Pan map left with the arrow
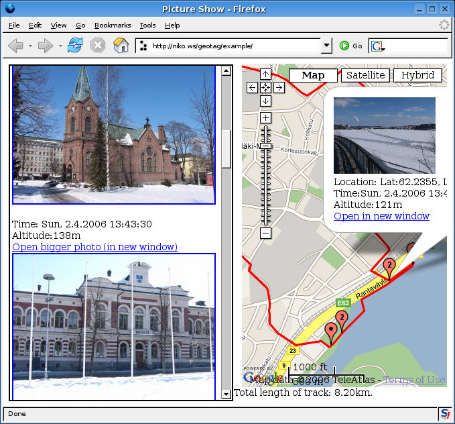Image resolution: width=455 pixels, height=424 pixels. pos(252,87)
